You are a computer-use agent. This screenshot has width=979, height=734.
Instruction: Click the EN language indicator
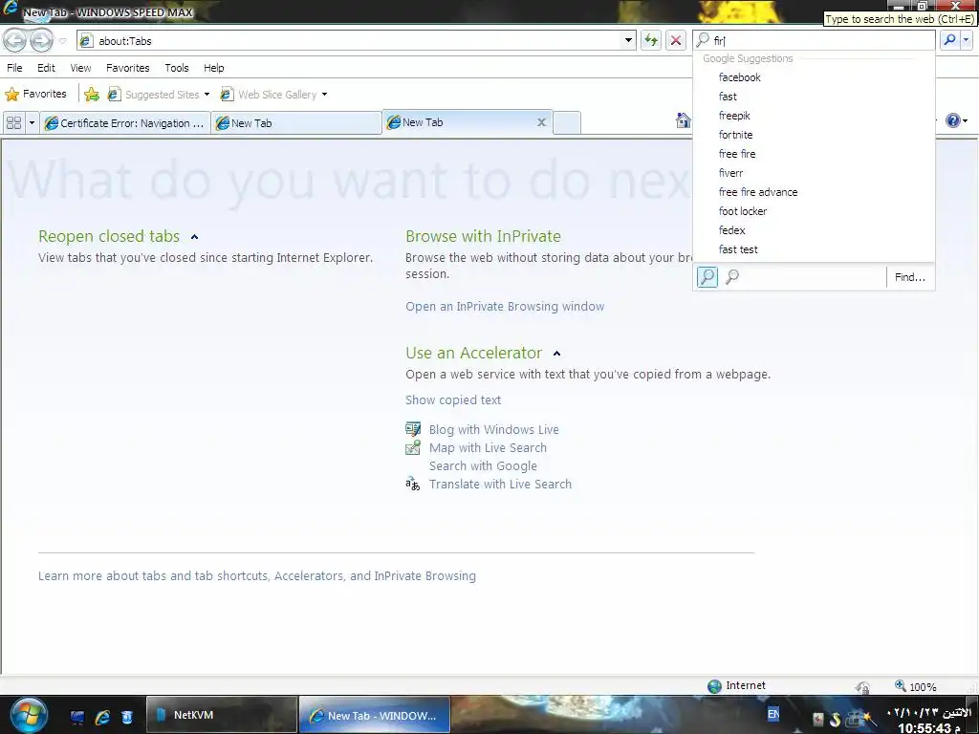[772, 713]
